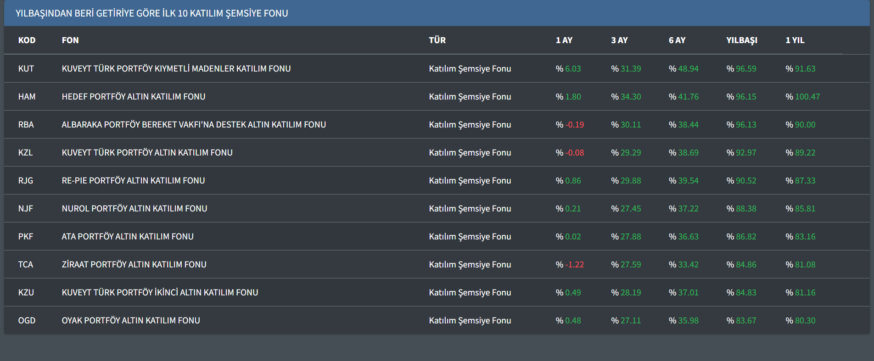The image size is (874, 361).
Task: Click the YILBAŞI column header
Action: tap(741, 40)
